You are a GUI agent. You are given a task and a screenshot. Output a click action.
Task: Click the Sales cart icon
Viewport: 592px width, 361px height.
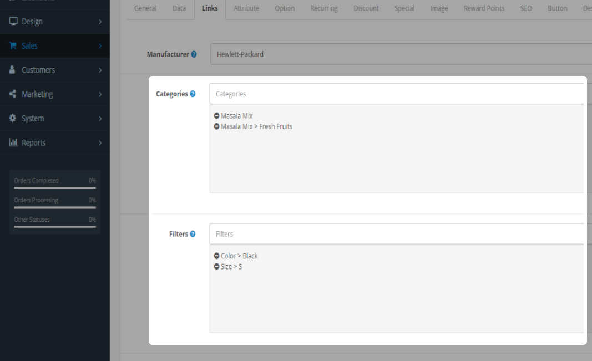pyautogui.click(x=13, y=46)
